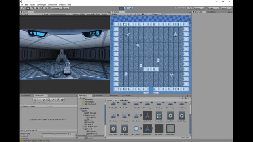Choose the tile palette Paintbrush tool
253x142 pixels.
[44, 100]
